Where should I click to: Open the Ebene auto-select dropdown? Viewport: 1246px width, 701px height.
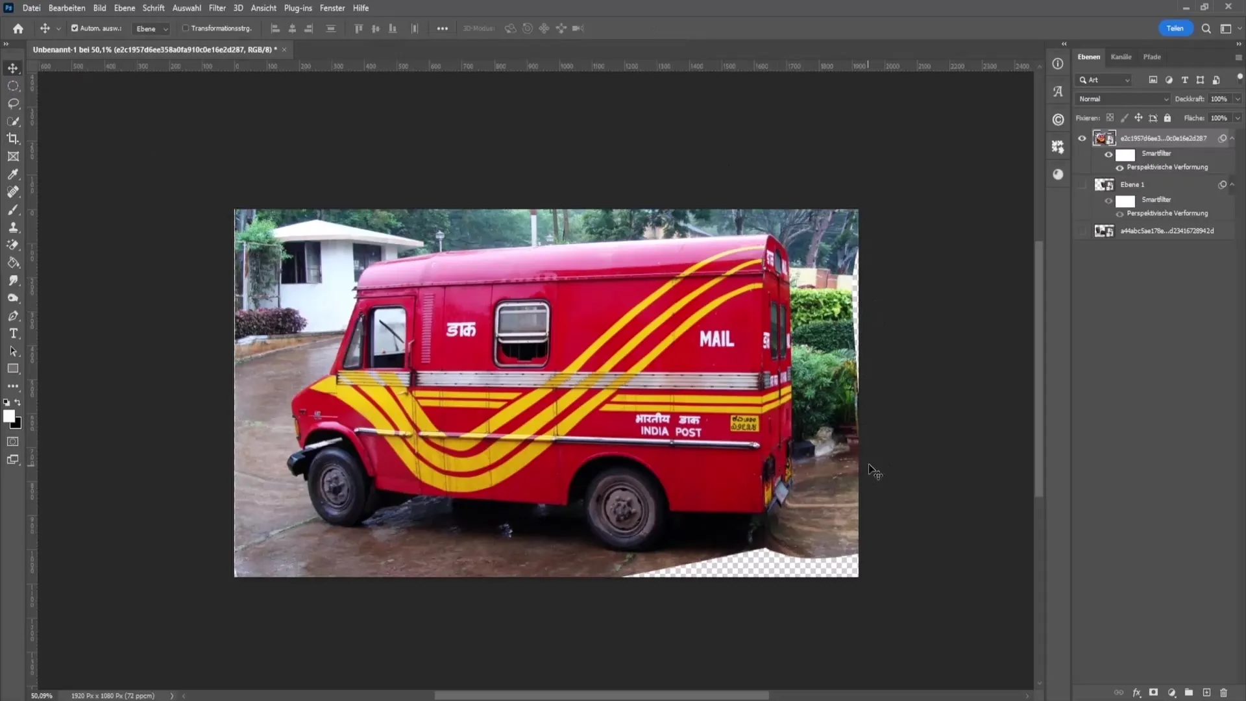click(x=151, y=29)
